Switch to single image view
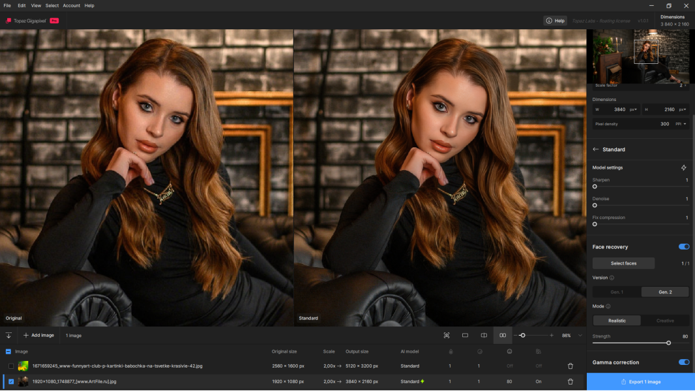 click(x=465, y=335)
